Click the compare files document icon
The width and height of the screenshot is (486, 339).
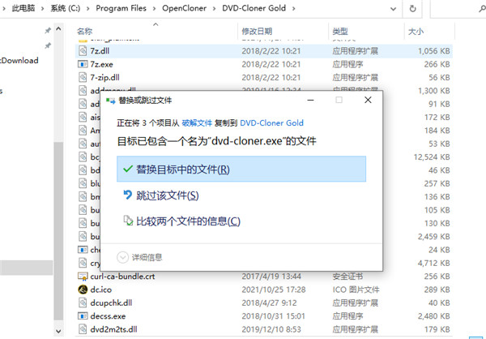[128, 221]
